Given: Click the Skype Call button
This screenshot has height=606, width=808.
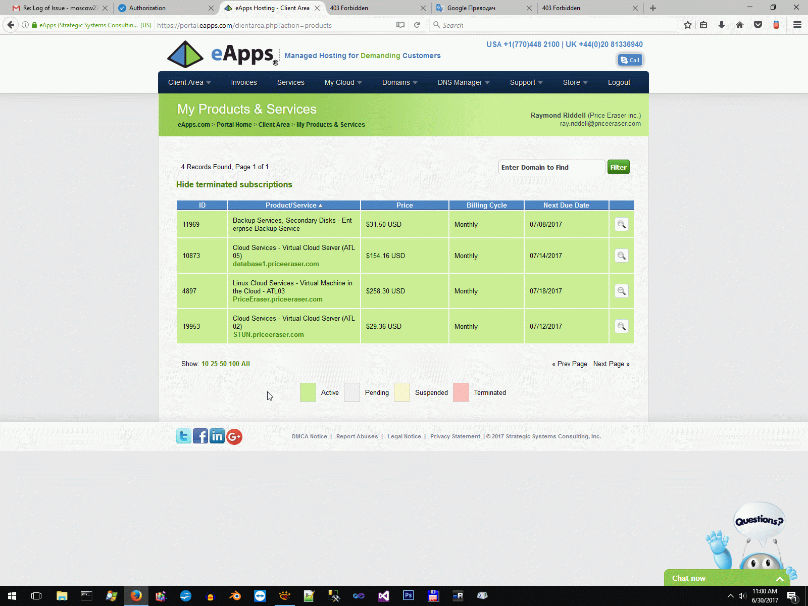Looking at the screenshot, I should coord(630,60).
